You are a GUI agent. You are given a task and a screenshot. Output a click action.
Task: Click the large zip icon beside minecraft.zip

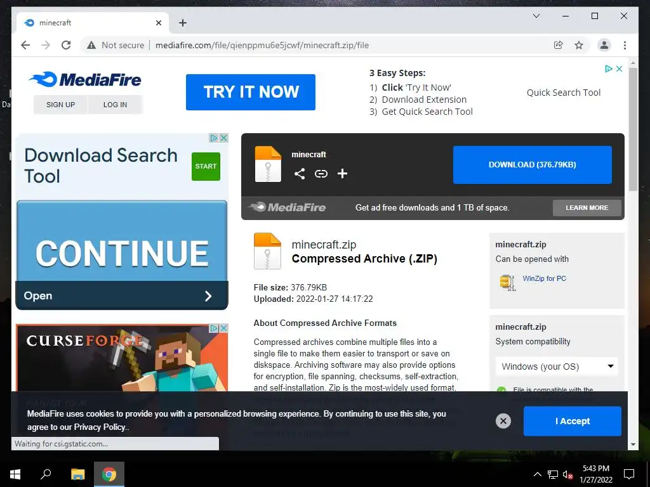pos(267,251)
